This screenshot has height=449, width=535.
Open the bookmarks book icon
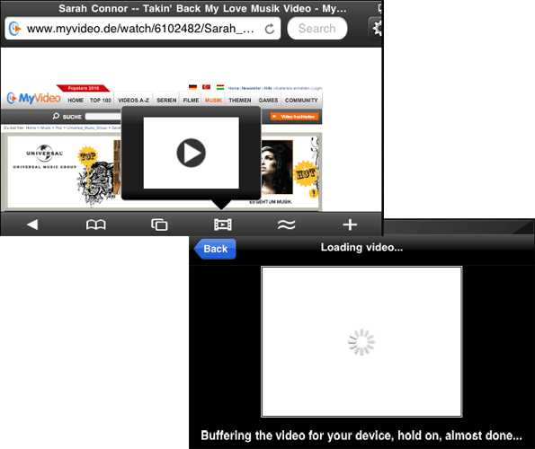pos(96,224)
